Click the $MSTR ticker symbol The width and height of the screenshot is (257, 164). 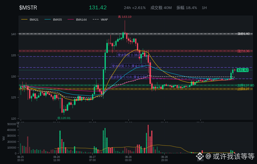tap(28, 8)
